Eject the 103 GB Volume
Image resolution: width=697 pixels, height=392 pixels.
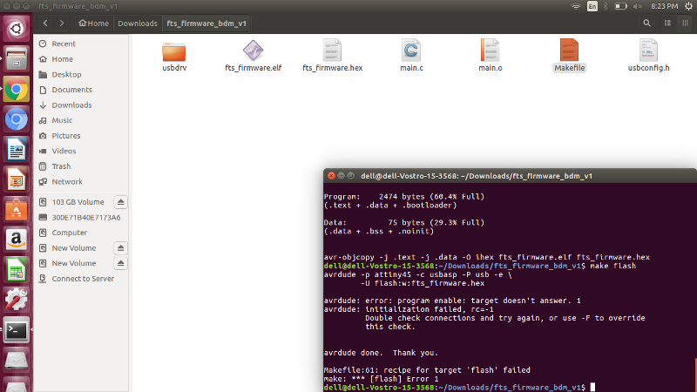pos(120,202)
